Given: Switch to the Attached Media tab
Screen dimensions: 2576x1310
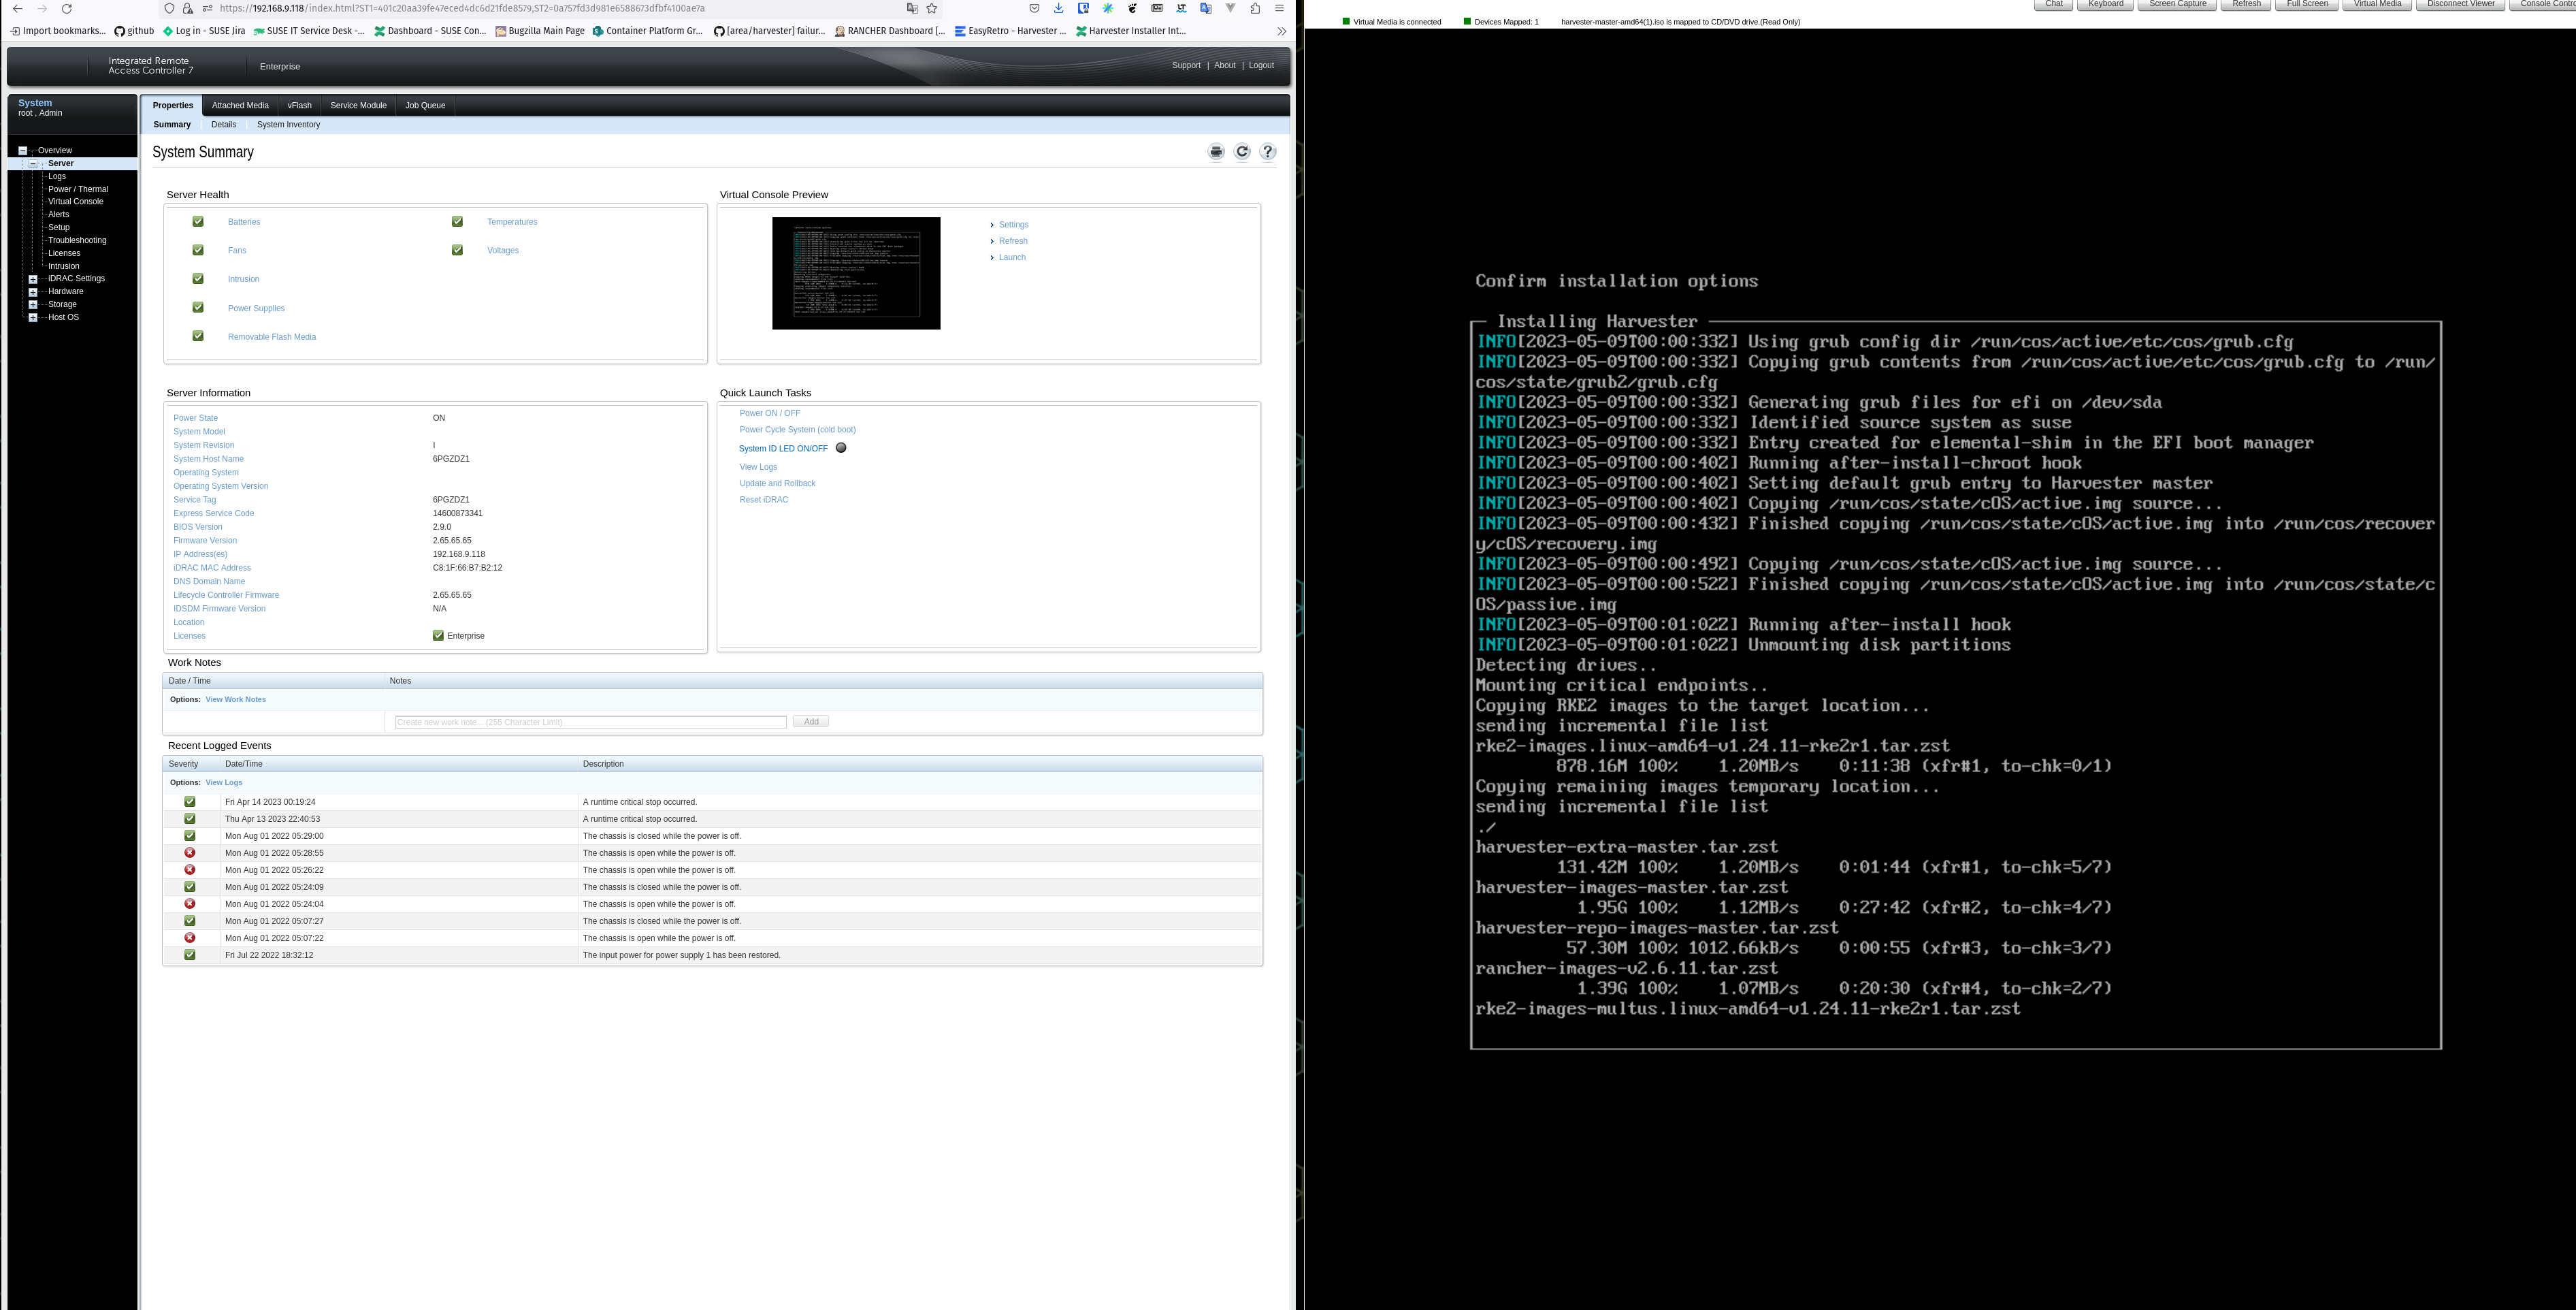Looking at the screenshot, I should pyautogui.click(x=240, y=105).
